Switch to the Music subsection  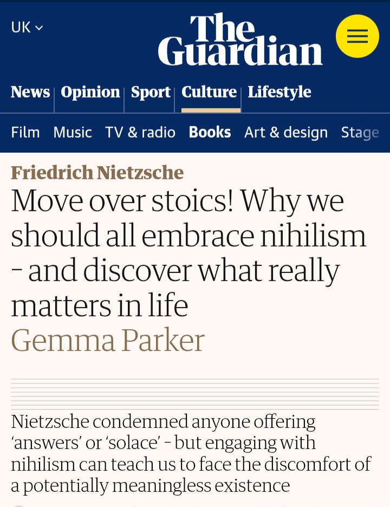pos(73,133)
